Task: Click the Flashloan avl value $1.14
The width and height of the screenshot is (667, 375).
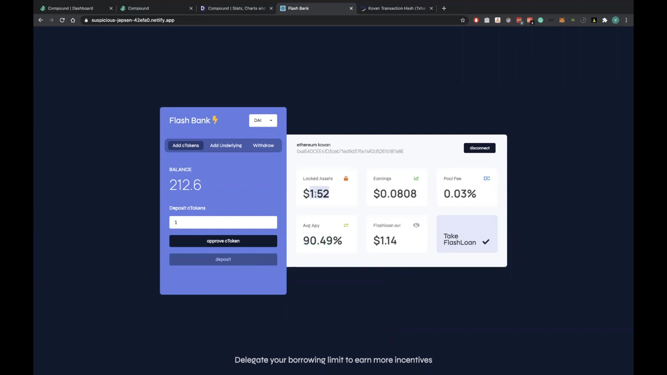Action: pyautogui.click(x=385, y=241)
